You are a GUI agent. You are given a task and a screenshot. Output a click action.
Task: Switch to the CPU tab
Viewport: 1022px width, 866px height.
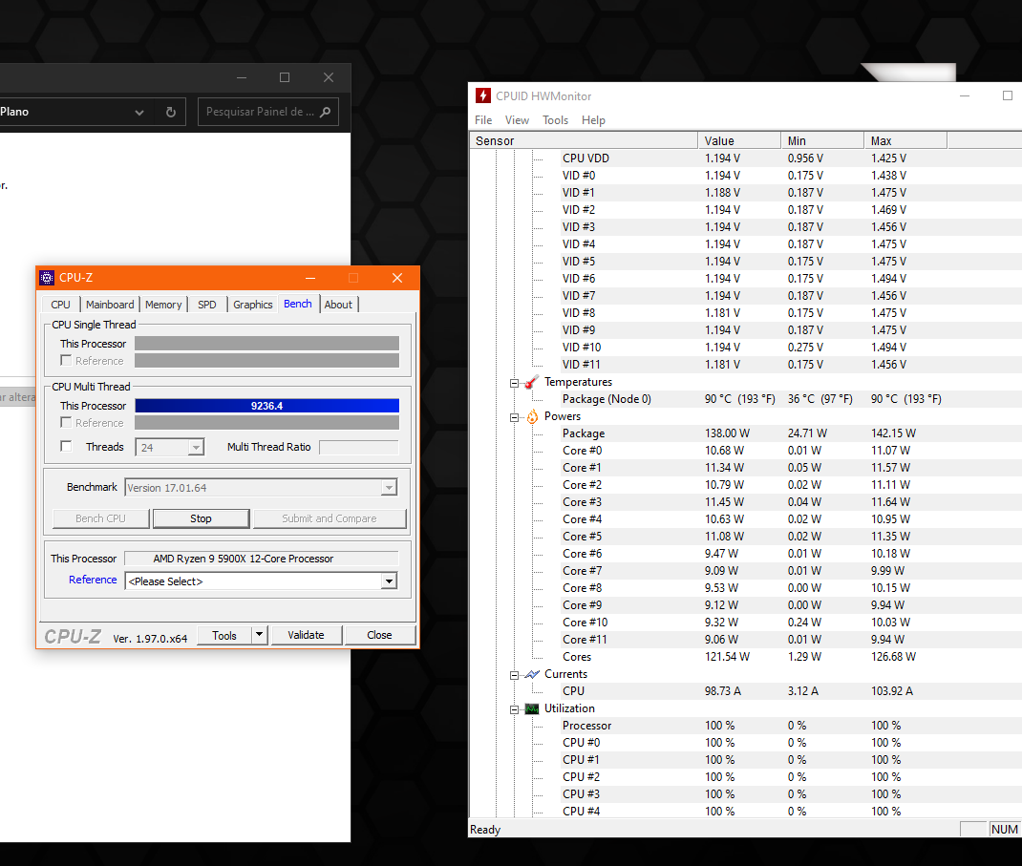[60, 305]
